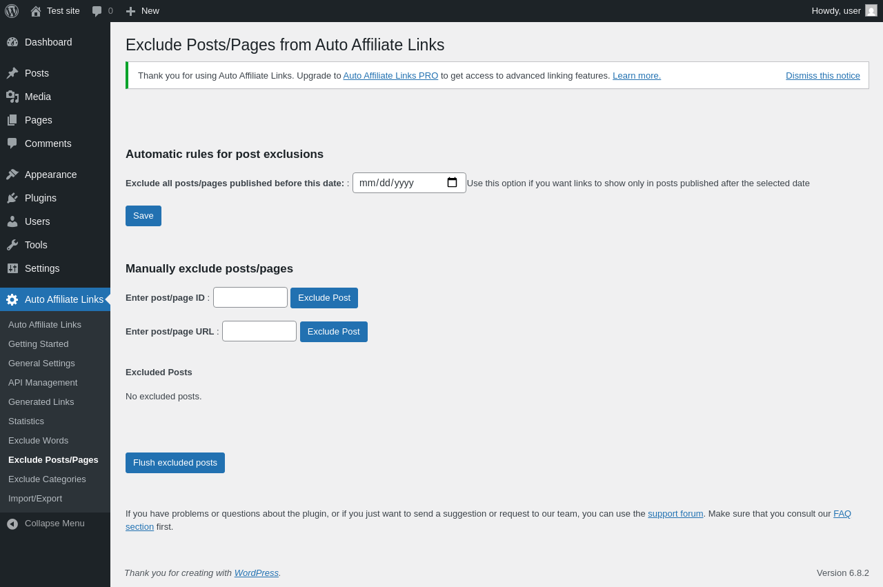The width and height of the screenshot is (883, 587).
Task: Open the Settings menu item
Action: [55, 268]
